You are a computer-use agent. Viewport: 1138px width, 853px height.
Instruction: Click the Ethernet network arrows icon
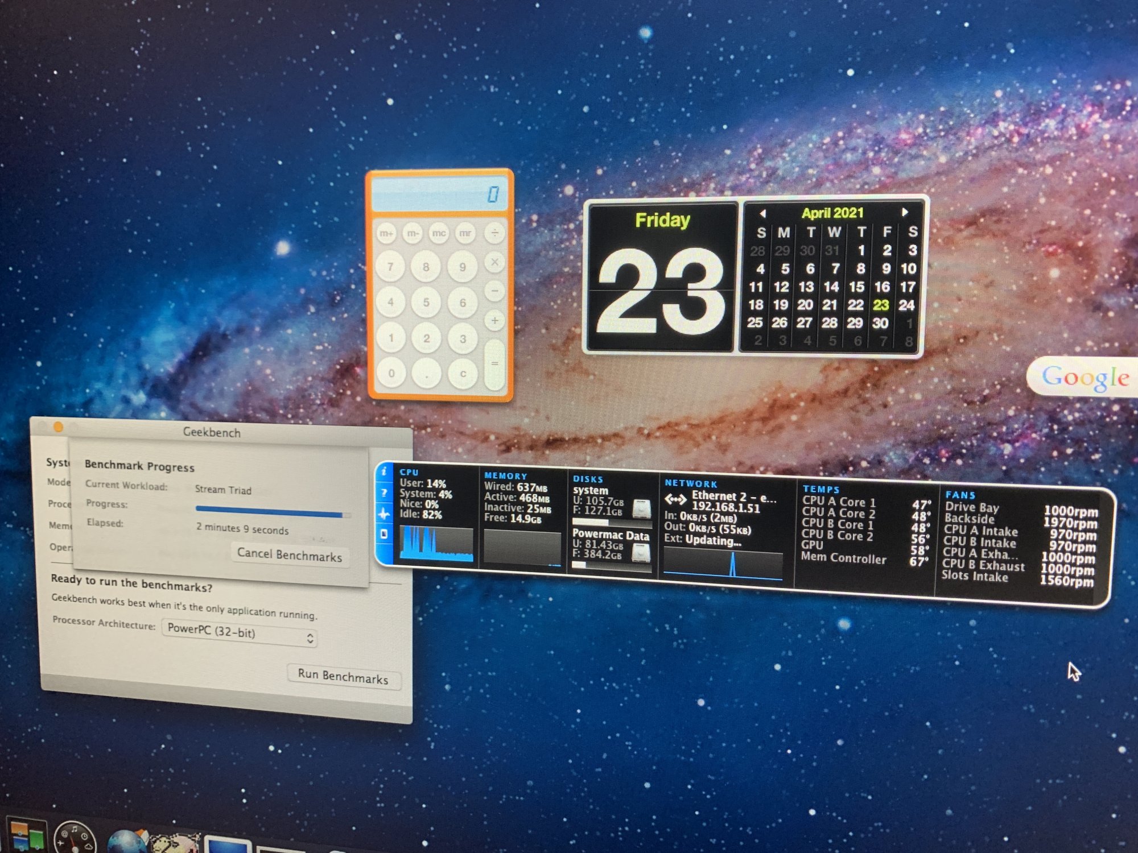[675, 500]
